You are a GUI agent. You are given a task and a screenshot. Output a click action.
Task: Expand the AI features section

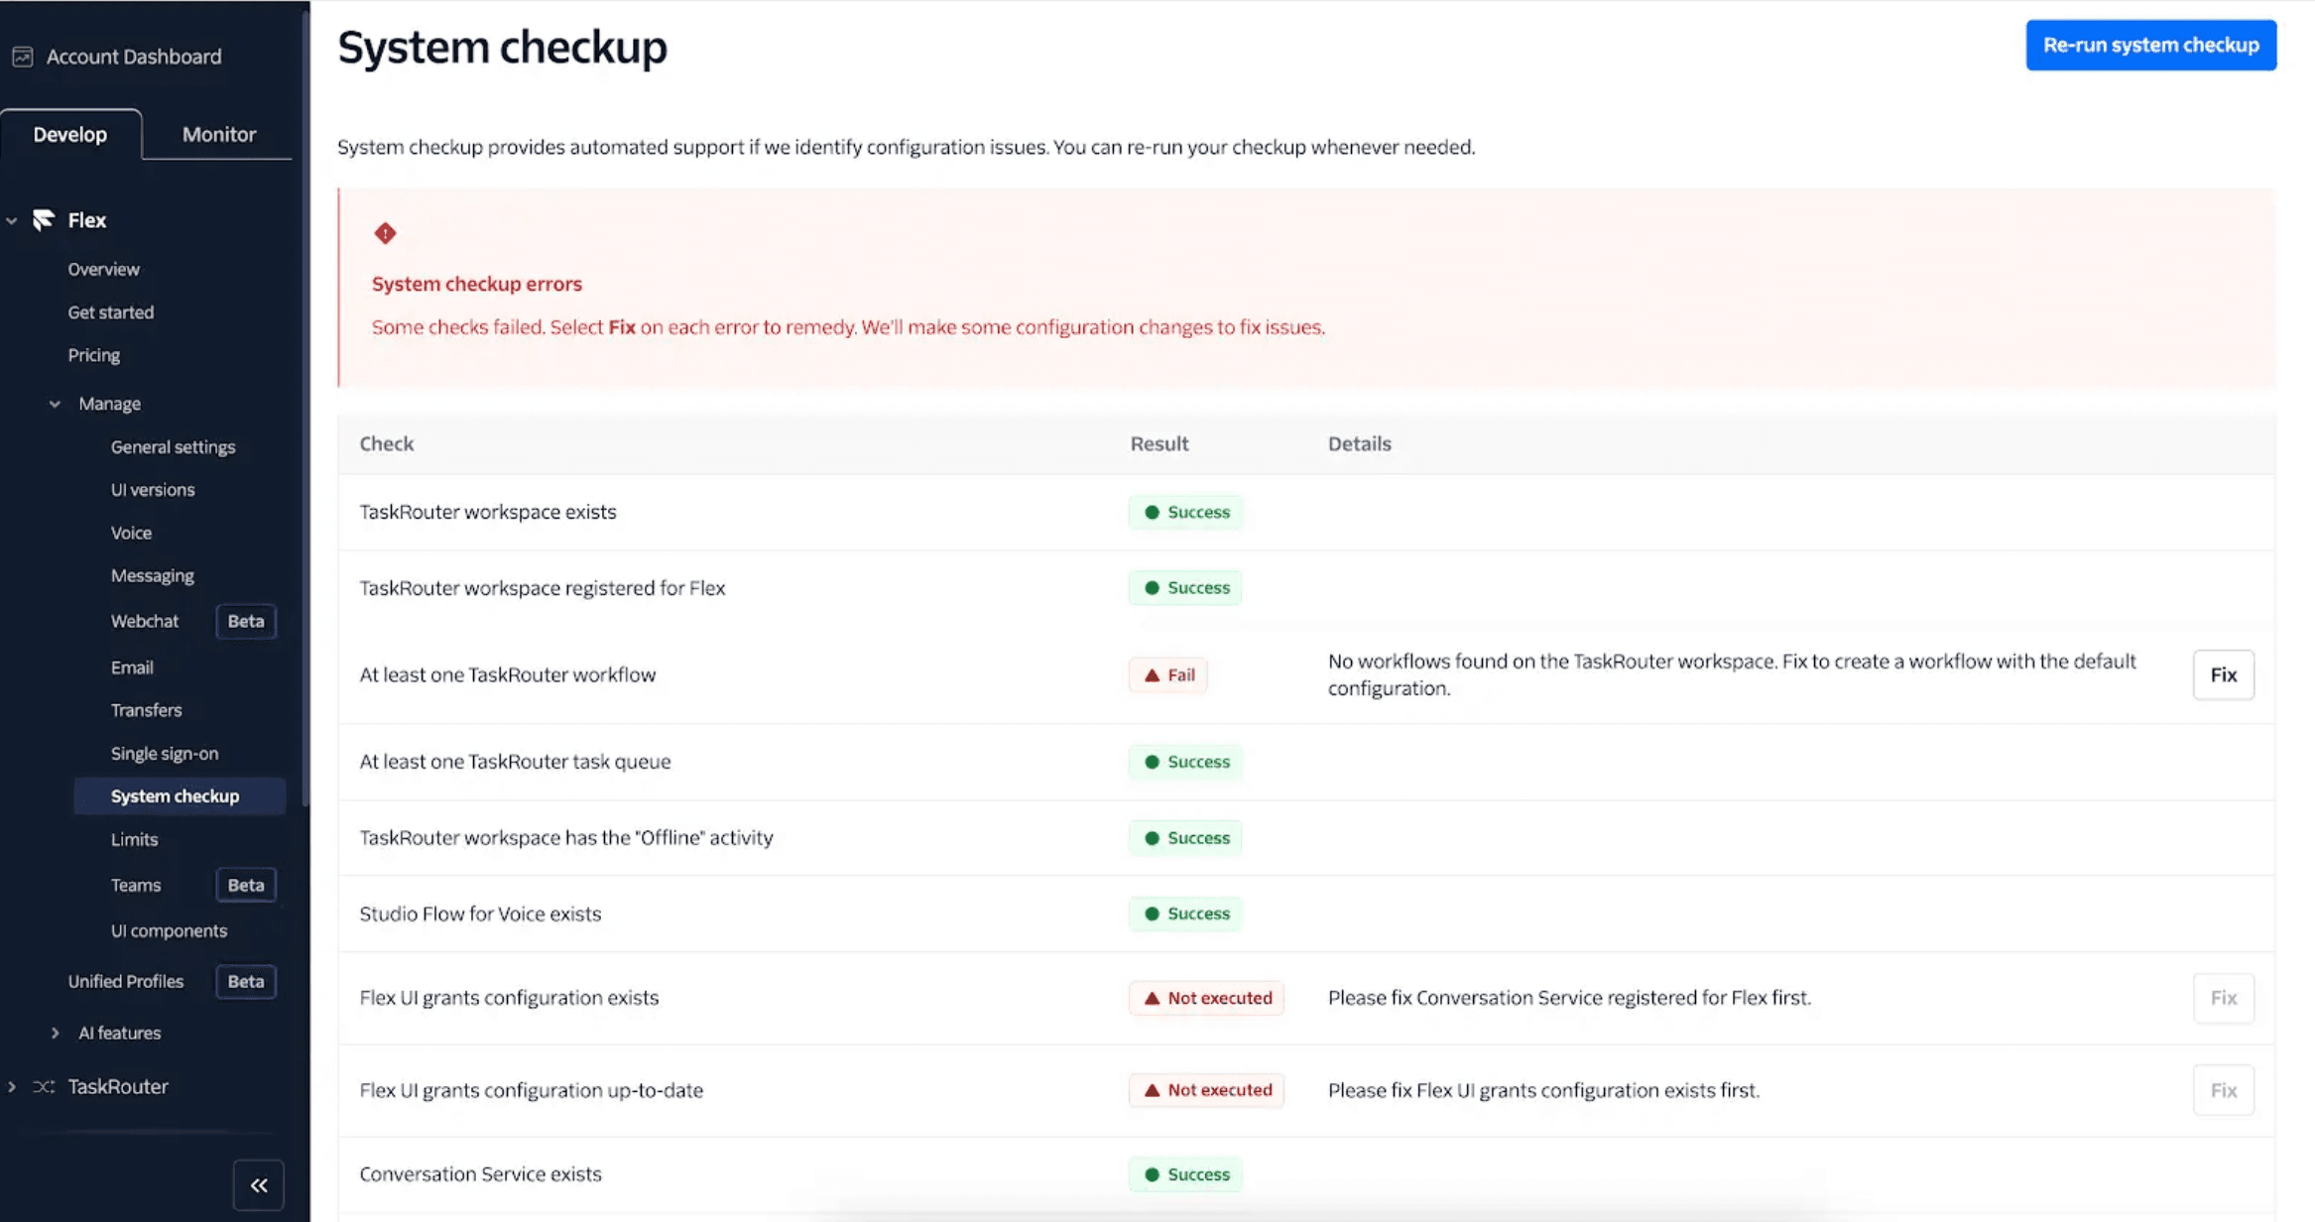56,1033
